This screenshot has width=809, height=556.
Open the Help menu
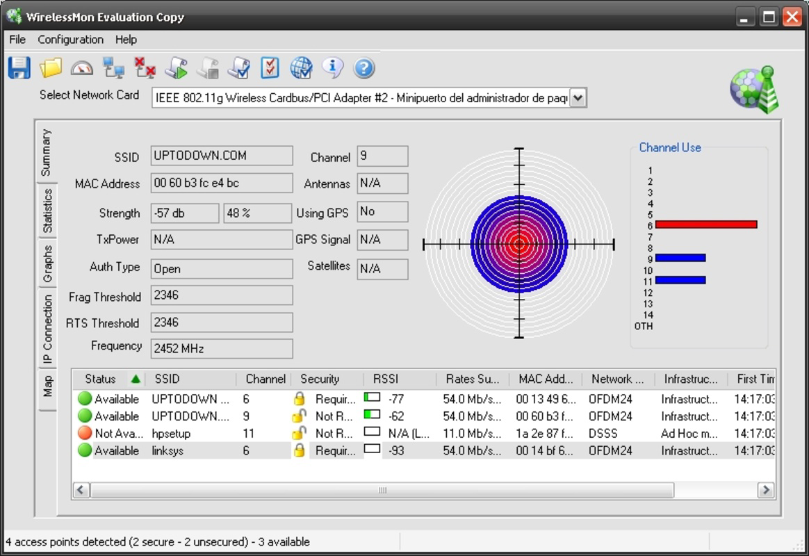(126, 40)
